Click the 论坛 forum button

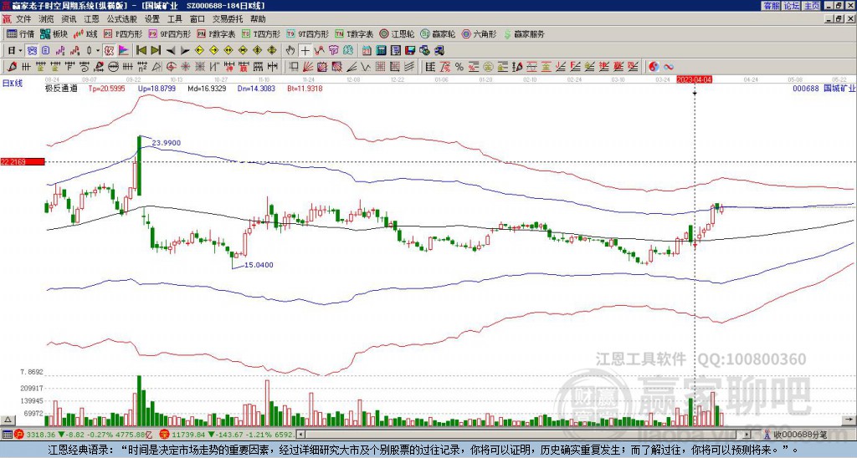(791, 6)
